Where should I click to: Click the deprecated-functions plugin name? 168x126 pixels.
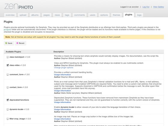[19, 100]
